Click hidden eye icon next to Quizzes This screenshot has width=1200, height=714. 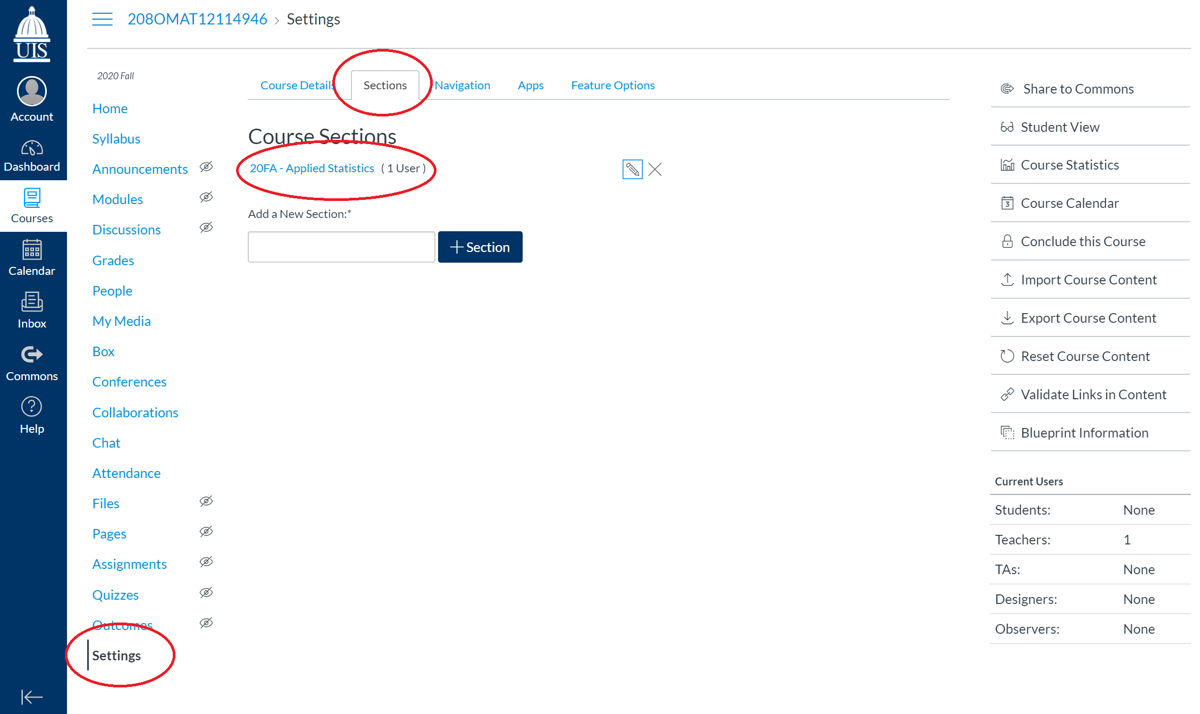coord(206,593)
